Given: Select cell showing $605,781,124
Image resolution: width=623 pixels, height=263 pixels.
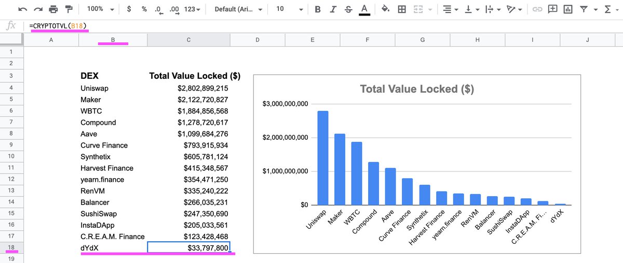Looking at the screenshot, I should 188,156.
